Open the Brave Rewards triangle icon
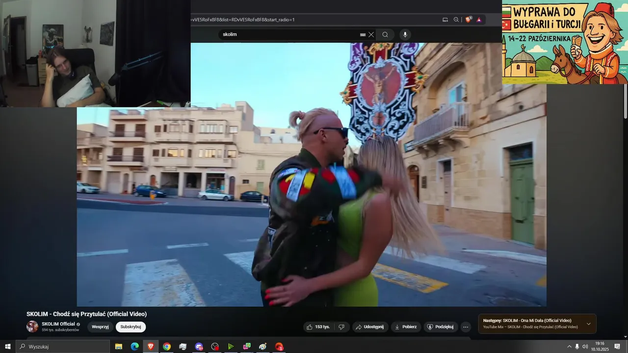Viewport: 628px width, 353px height. pos(479,20)
